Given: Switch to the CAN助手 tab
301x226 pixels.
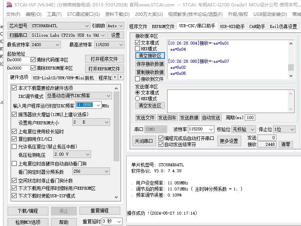Looking at the screenshot, I should tap(257, 26).
